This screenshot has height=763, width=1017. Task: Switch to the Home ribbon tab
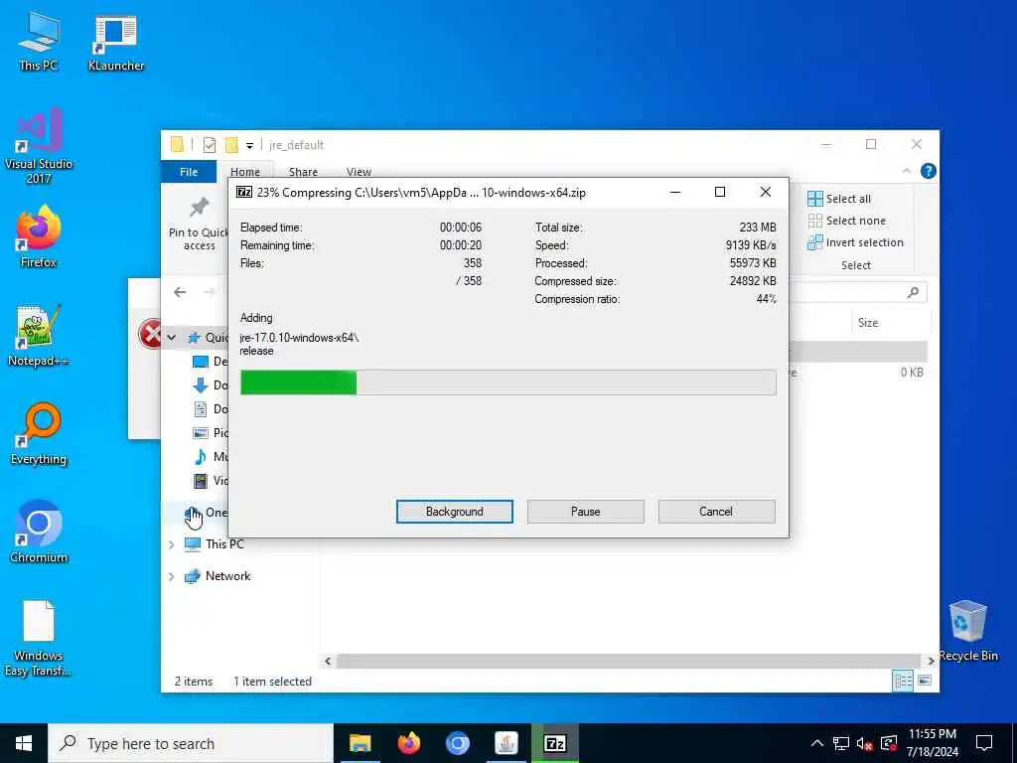pyautogui.click(x=245, y=172)
